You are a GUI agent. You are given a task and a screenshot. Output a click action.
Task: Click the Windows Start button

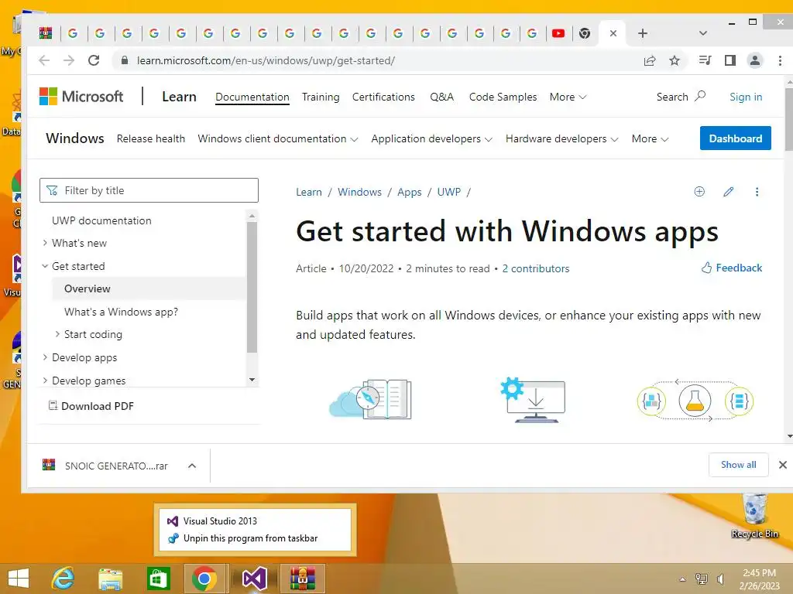(19, 579)
